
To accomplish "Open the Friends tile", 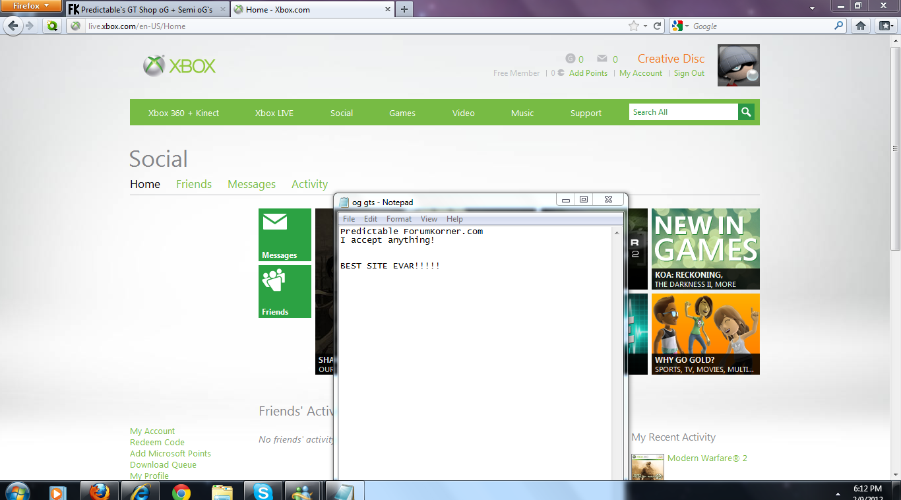I will click(285, 292).
